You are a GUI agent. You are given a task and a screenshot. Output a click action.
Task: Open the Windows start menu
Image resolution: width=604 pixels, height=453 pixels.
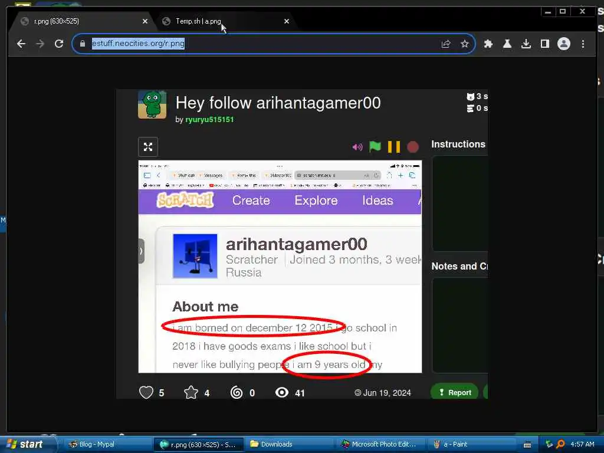(27, 444)
